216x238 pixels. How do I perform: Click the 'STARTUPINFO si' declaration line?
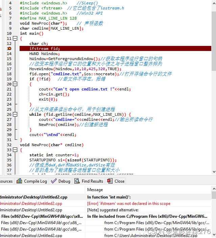point(73,160)
